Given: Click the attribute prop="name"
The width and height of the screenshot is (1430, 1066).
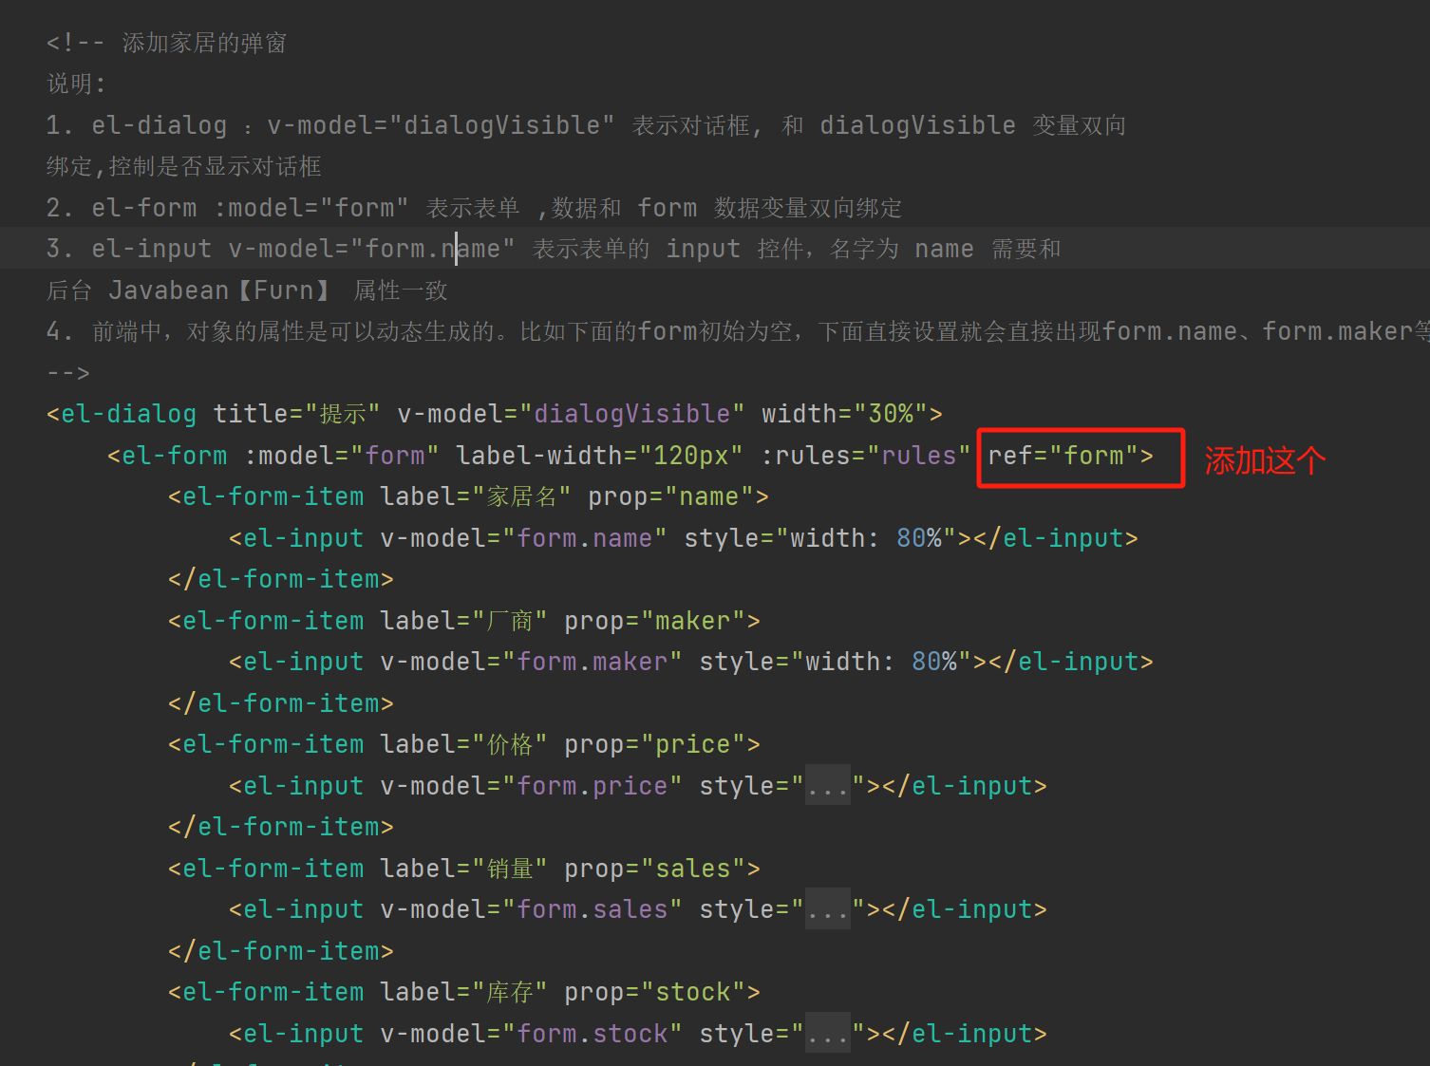Looking at the screenshot, I should (x=671, y=496).
